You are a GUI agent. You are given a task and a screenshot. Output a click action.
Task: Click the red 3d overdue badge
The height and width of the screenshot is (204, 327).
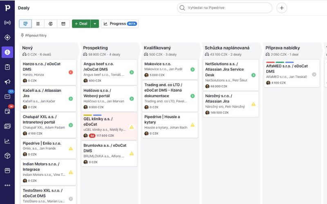(92, 135)
